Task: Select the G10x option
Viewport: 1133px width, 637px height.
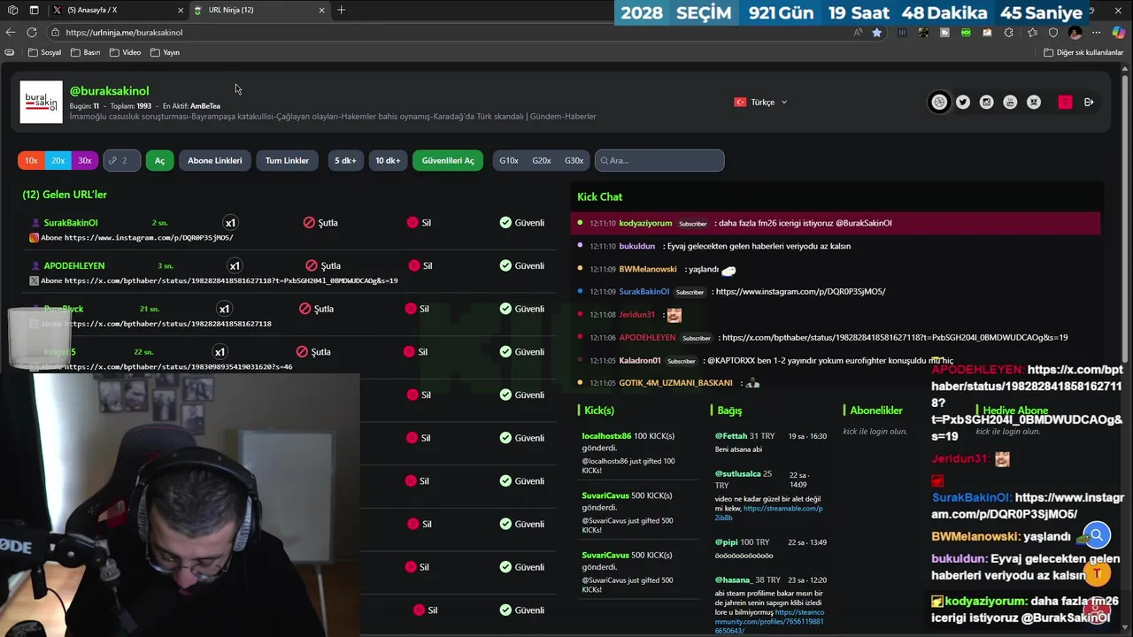Action: (509, 160)
